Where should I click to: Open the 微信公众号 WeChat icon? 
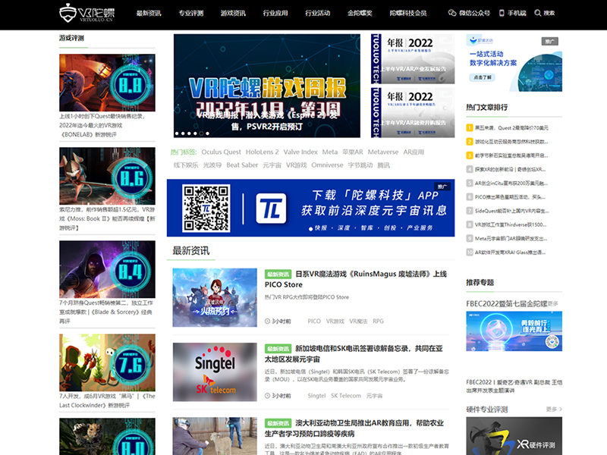[x=452, y=13]
